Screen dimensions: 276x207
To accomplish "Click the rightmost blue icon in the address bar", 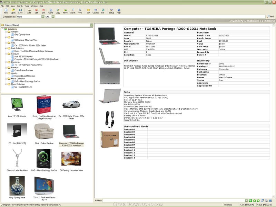I will point(270,200).
